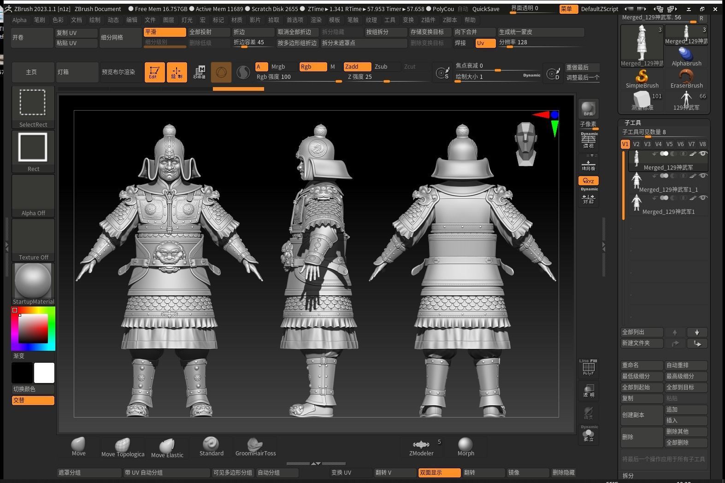Select the Standard brush
Viewport: 725px width, 483px height.
(x=211, y=447)
